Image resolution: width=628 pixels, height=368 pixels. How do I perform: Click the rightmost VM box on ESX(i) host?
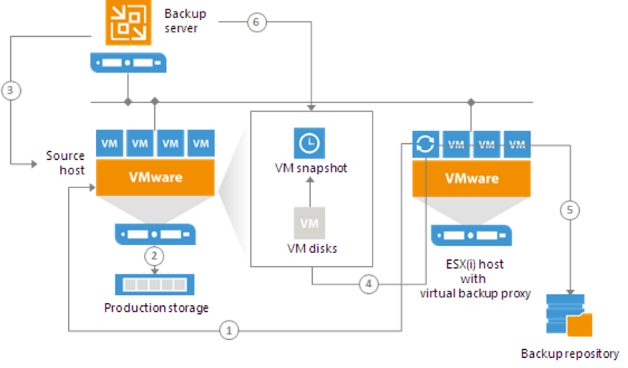point(517,144)
